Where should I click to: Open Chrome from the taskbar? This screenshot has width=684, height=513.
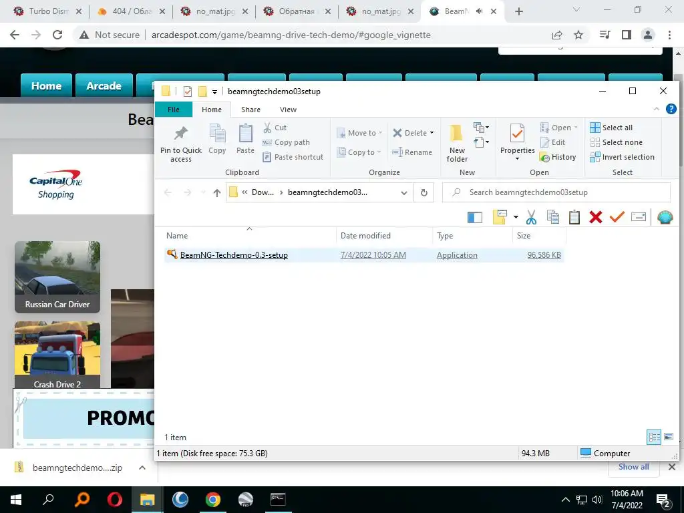coord(213,500)
